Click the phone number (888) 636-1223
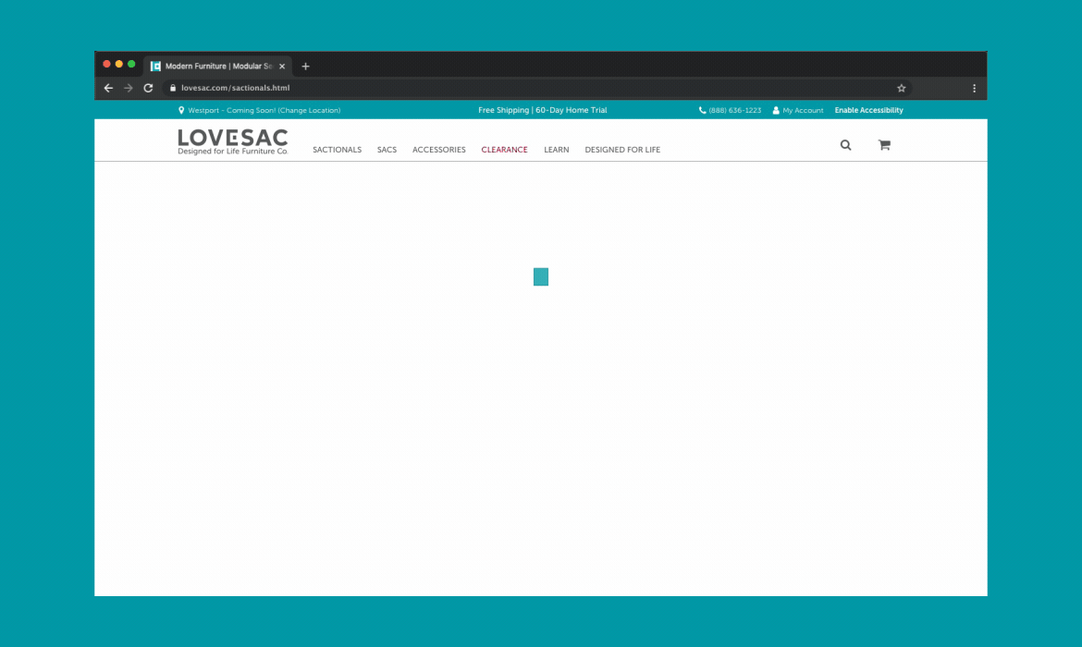Screen dimensions: 1082x647 pyautogui.click(x=735, y=110)
